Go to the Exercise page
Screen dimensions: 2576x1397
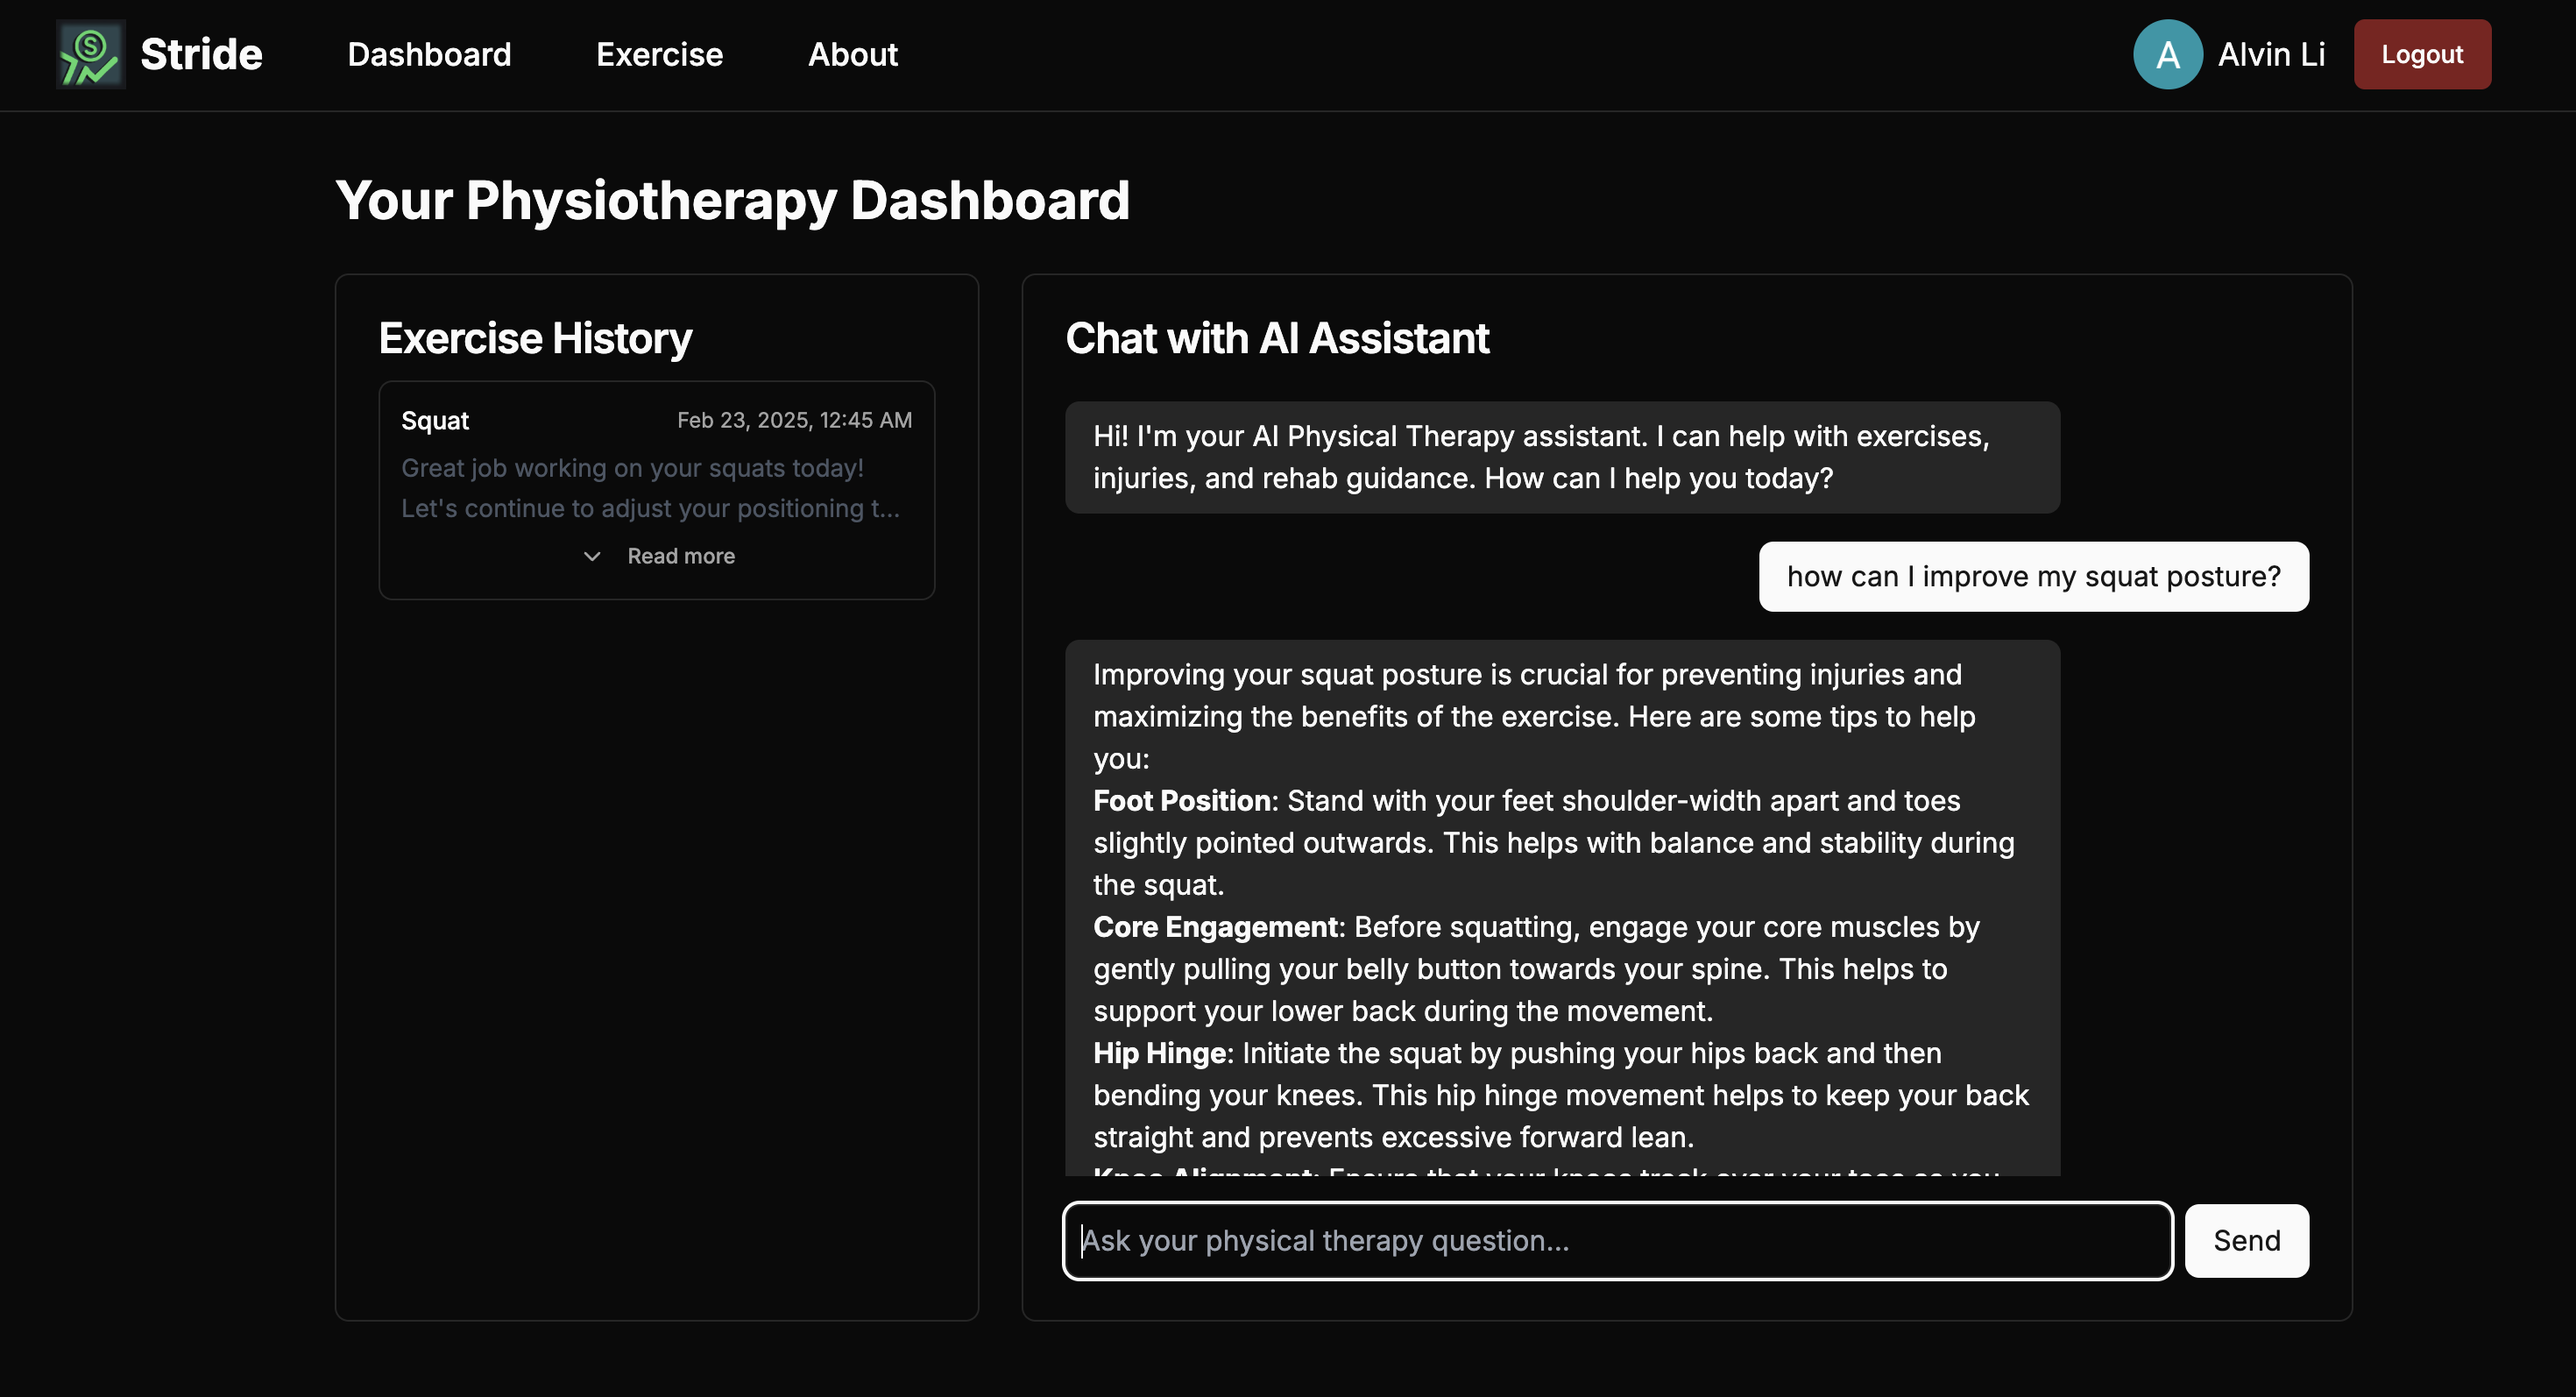pyautogui.click(x=659, y=54)
